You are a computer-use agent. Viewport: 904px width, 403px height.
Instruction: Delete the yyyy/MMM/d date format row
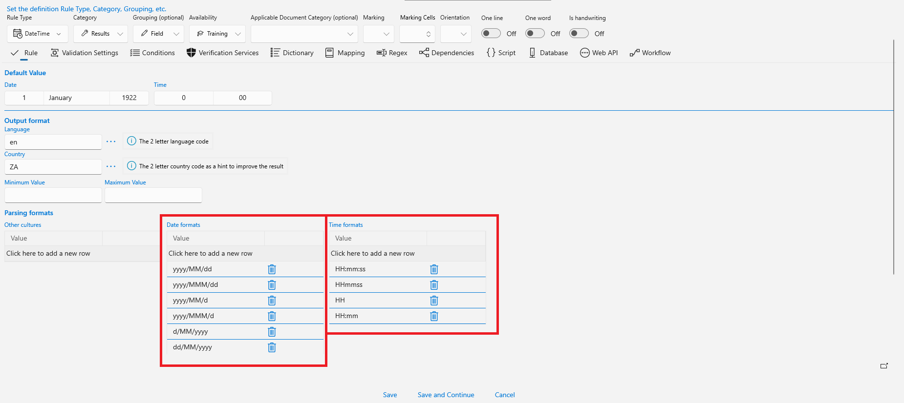click(x=272, y=316)
